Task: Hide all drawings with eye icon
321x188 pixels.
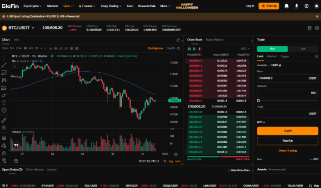Action: tap(4, 160)
